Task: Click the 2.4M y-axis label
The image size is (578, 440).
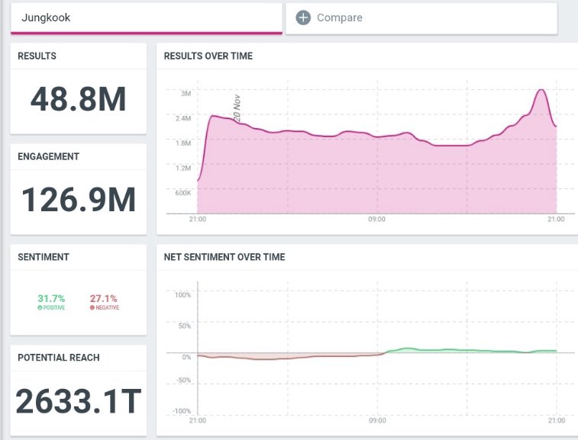Action: point(183,118)
